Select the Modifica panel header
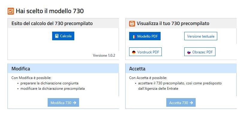 point(63,69)
